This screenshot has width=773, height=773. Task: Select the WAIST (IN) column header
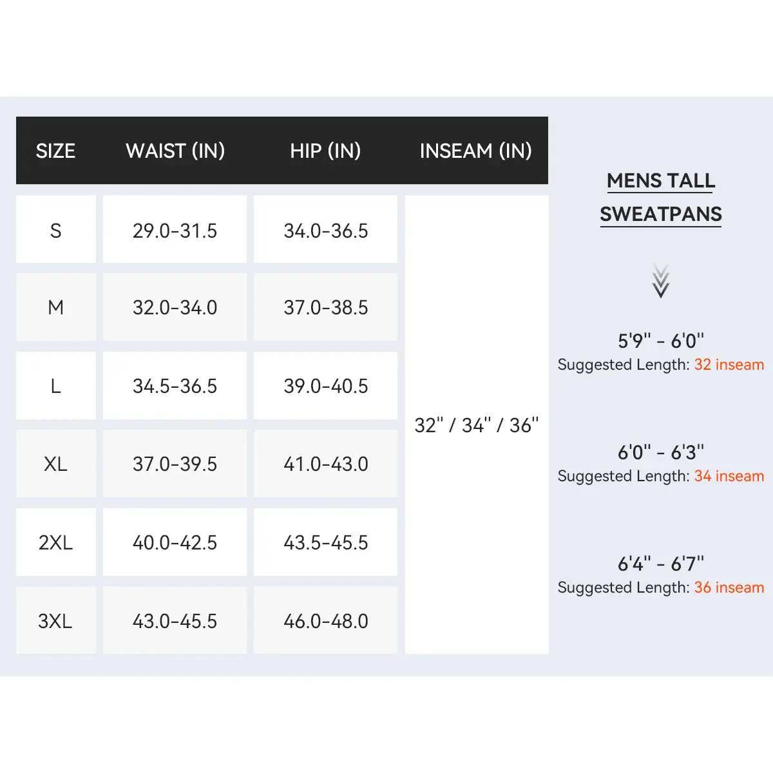(175, 151)
